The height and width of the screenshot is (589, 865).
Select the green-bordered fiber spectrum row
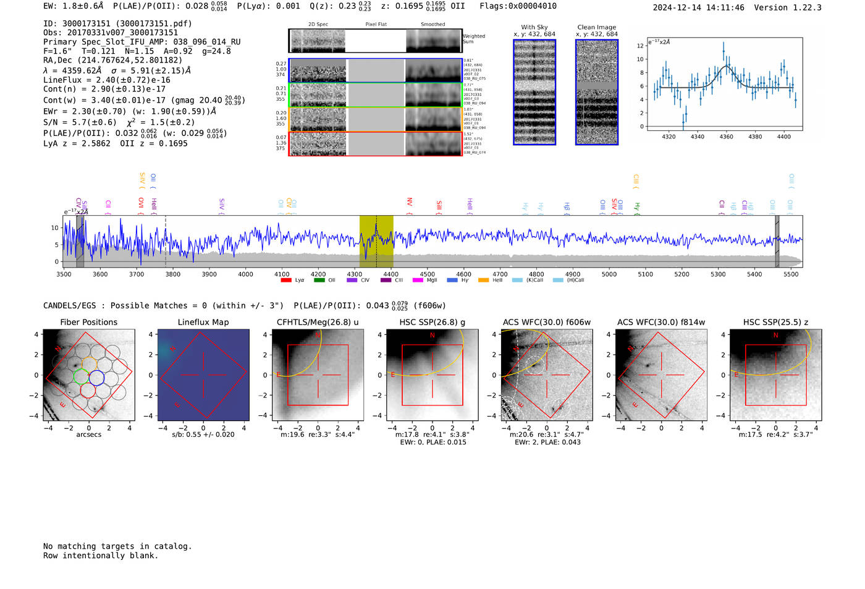pos(376,95)
